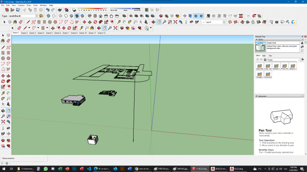
Task: Expand the Rectangle shape dropdown arrow
Action: [47, 28]
